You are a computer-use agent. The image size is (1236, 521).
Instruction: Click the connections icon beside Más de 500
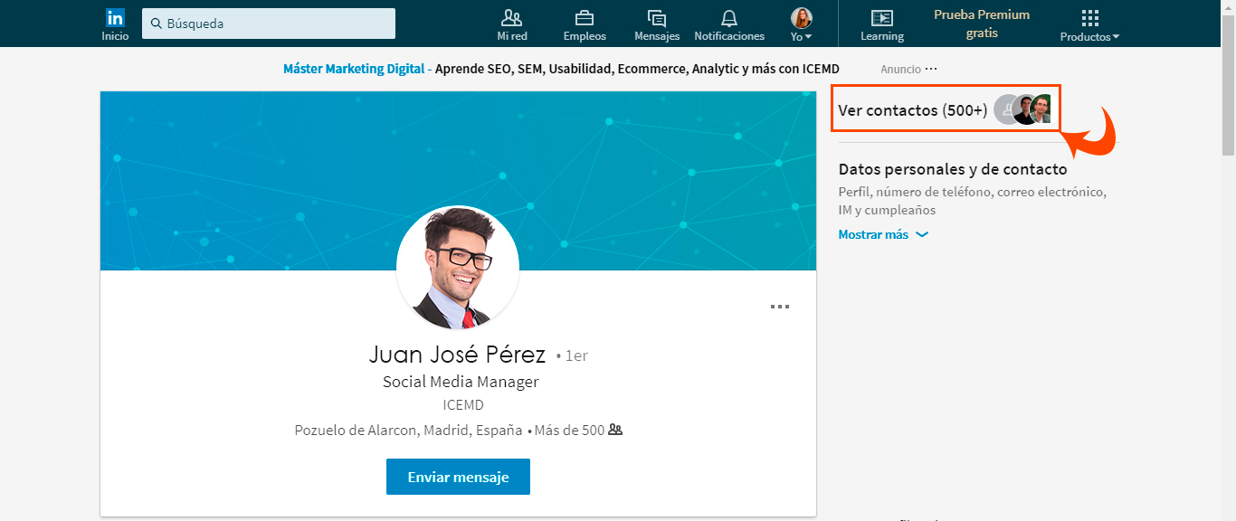click(615, 431)
